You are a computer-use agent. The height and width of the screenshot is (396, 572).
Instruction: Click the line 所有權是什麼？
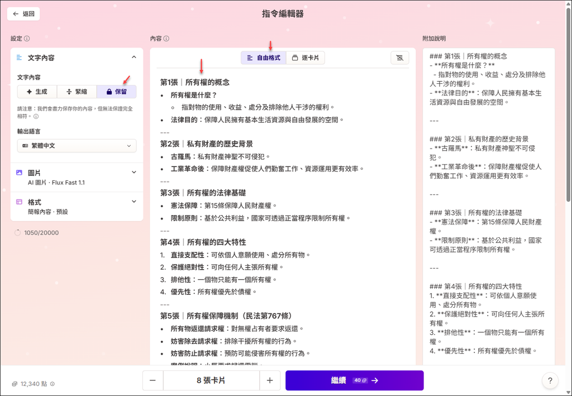(x=194, y=95)
